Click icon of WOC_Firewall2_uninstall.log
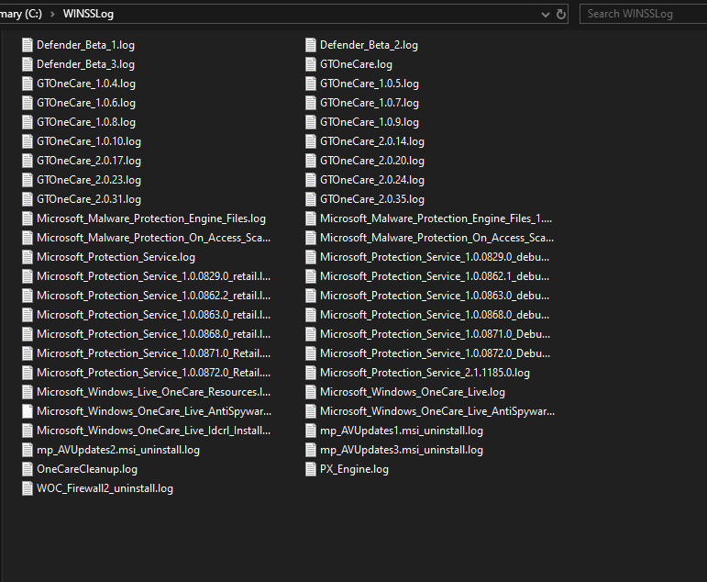 tap(28, 488)
